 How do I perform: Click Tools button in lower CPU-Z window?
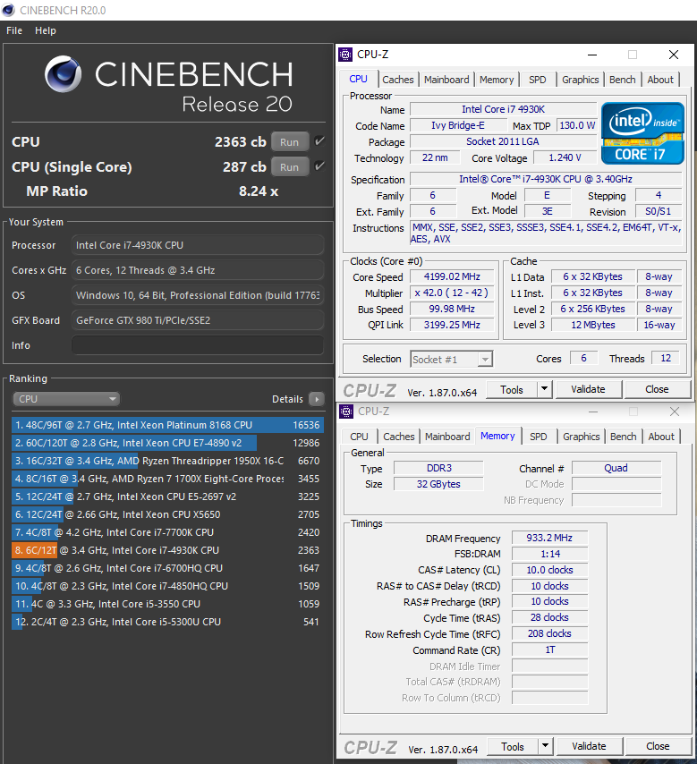[513, 746]
